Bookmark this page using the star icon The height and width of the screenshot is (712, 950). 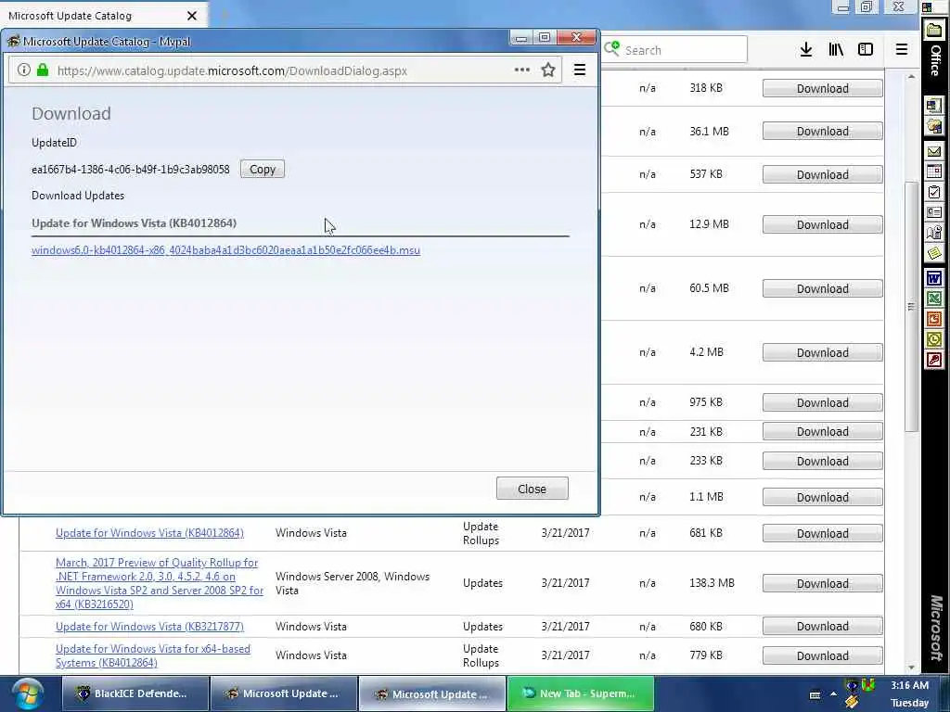(548, 70)
